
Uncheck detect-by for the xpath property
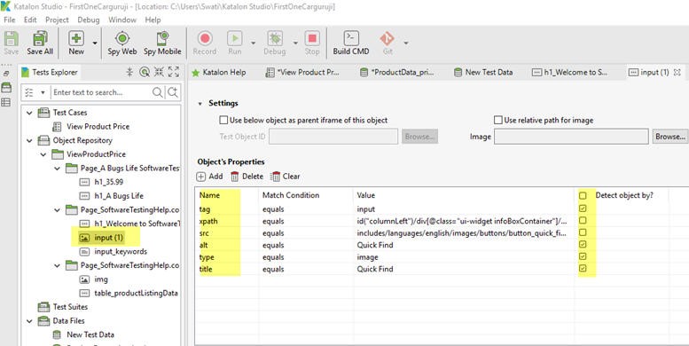click(x=583, y=221)
